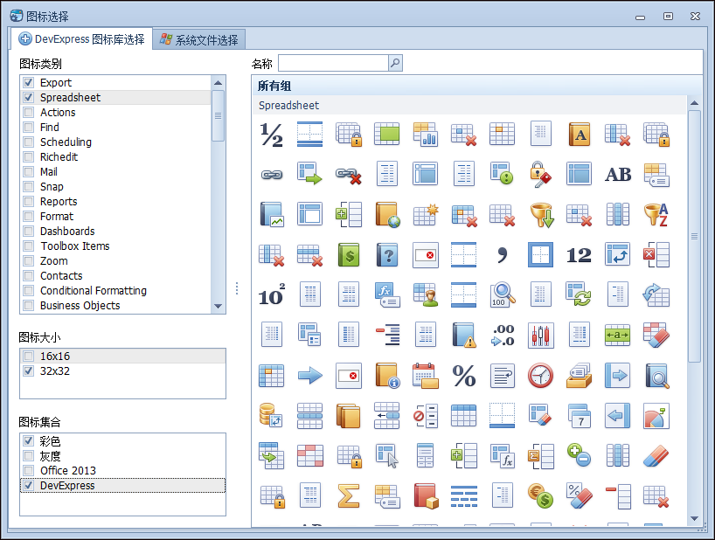715x540 pixels.
Task: Check the Reports category
Action: tap(28, 202)
